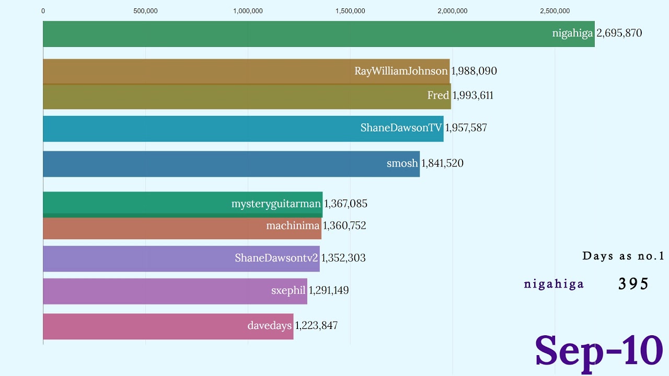Click the purple nigahiga leader name
The image size is (669, 376).
tap(554, 284)
